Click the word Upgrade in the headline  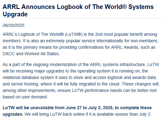coord(15,14)
